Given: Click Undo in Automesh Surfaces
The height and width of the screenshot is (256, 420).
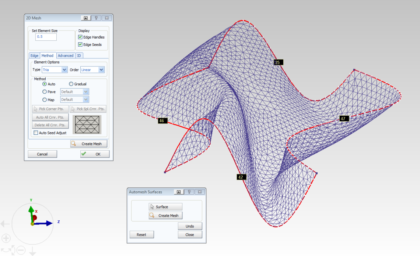Looking at the screenshot, I should [190, 226].
